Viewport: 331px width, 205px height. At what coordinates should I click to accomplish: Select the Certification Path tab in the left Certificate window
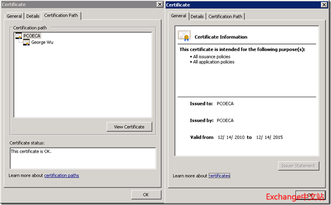(x=61, y=15)
